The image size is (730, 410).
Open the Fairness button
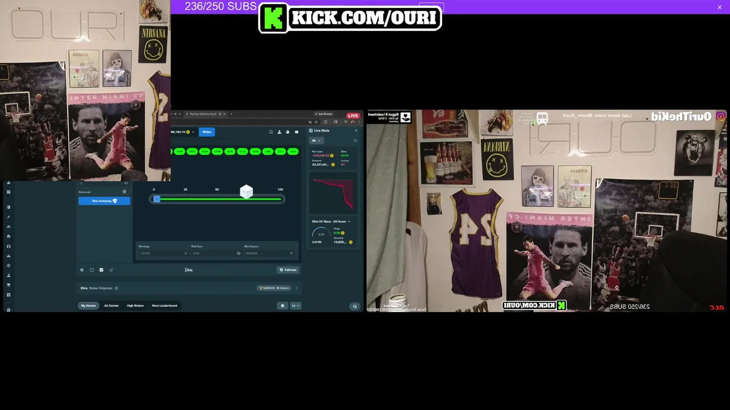(288, 270)
